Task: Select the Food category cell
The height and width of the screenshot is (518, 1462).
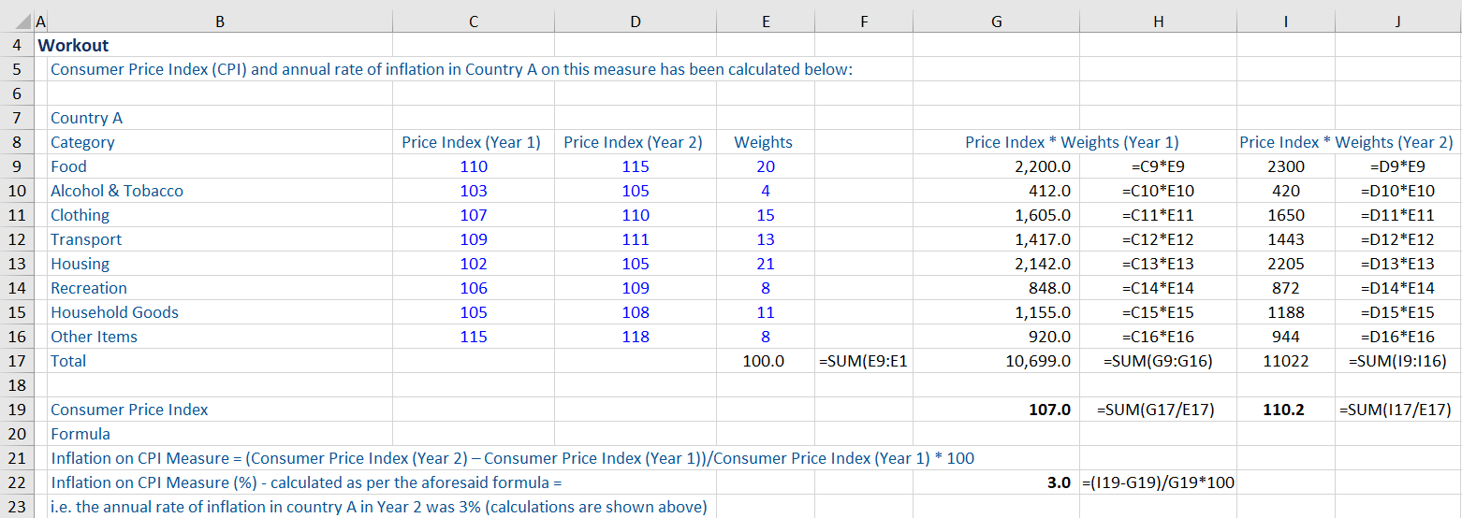Action: (68, 166)
